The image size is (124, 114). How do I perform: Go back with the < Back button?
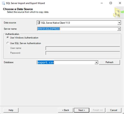66,110
